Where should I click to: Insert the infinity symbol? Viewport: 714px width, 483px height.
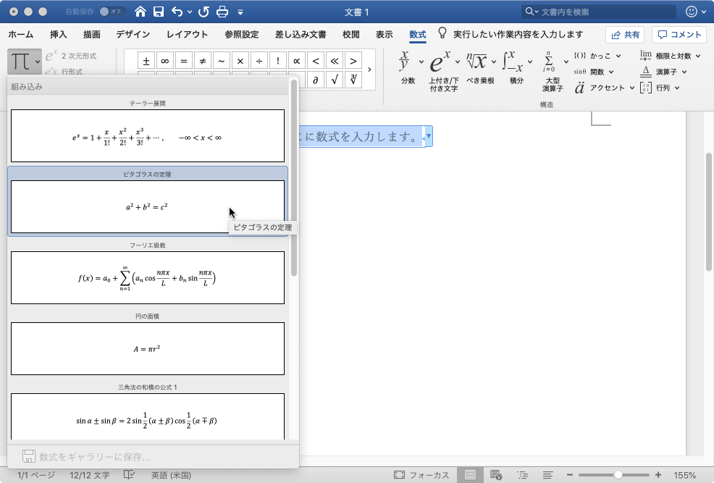point(165,61)
